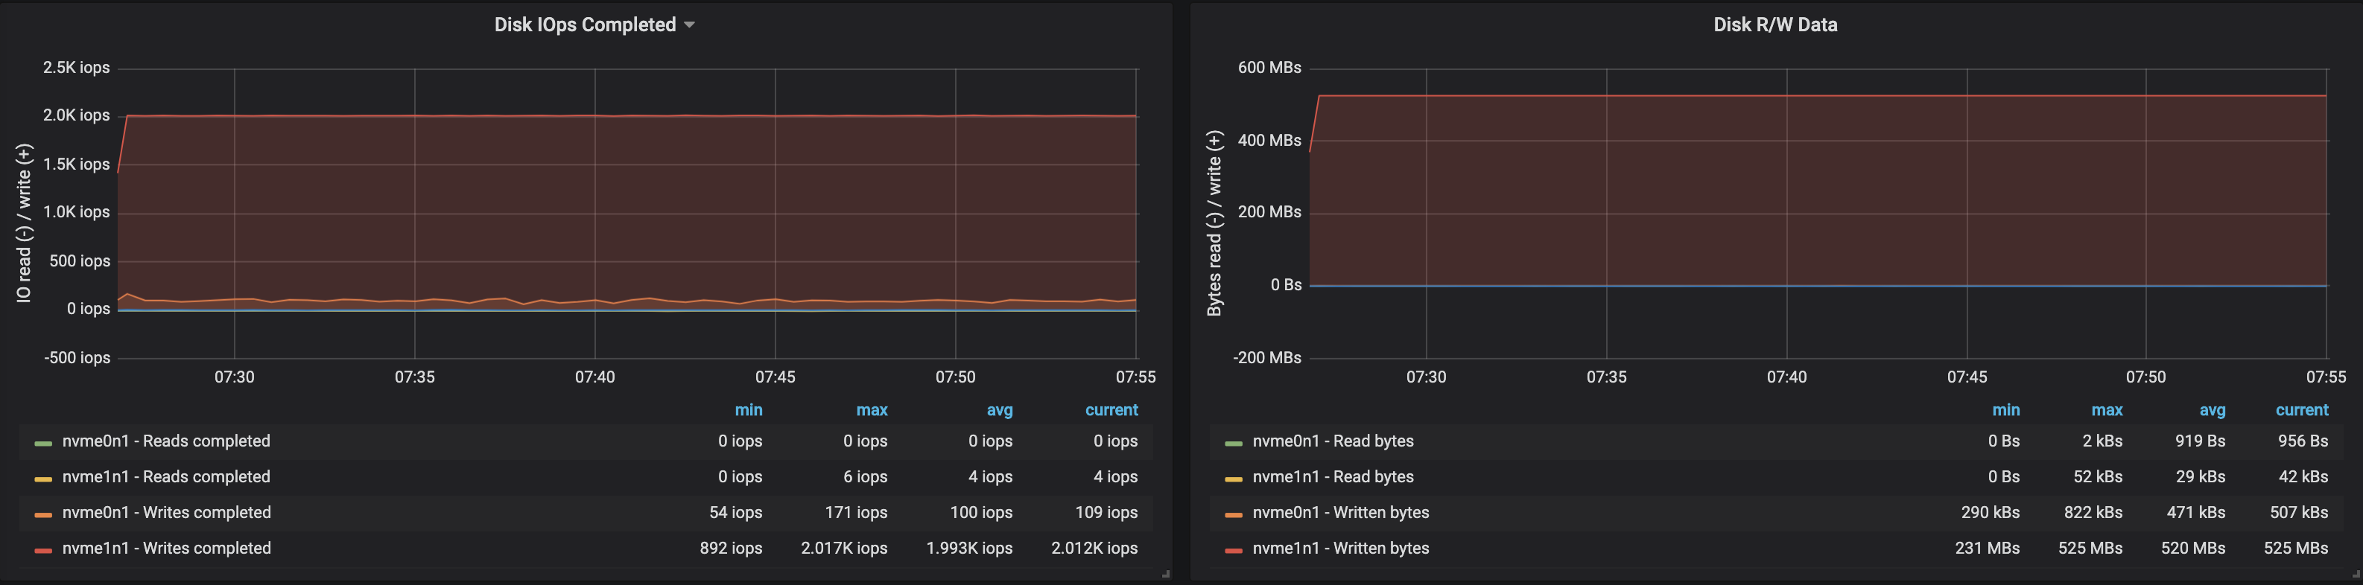Toggle nvme0n1 - Read bytes series
The height and width of the screenshot is (585, 2363).
[x=1333, y=441]
